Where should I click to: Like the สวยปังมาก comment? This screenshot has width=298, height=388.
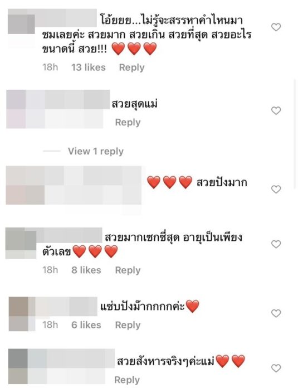tap(276, 190)
